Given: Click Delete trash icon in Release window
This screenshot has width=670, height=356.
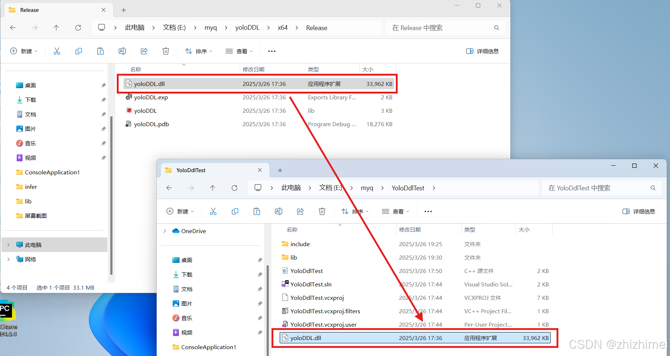Looking at the screenshot, I should pos(166,51).
